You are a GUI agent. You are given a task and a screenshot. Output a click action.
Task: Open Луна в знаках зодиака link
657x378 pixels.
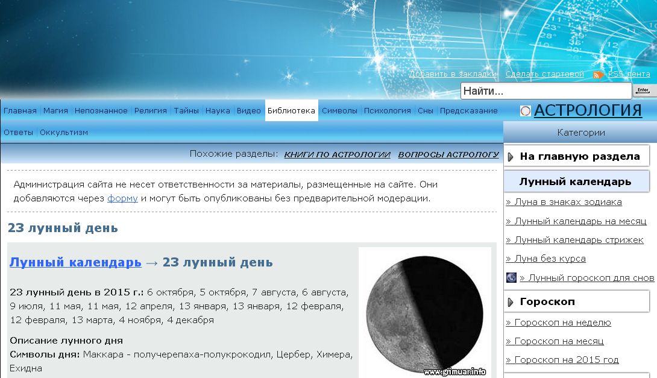tap(564, 202)
